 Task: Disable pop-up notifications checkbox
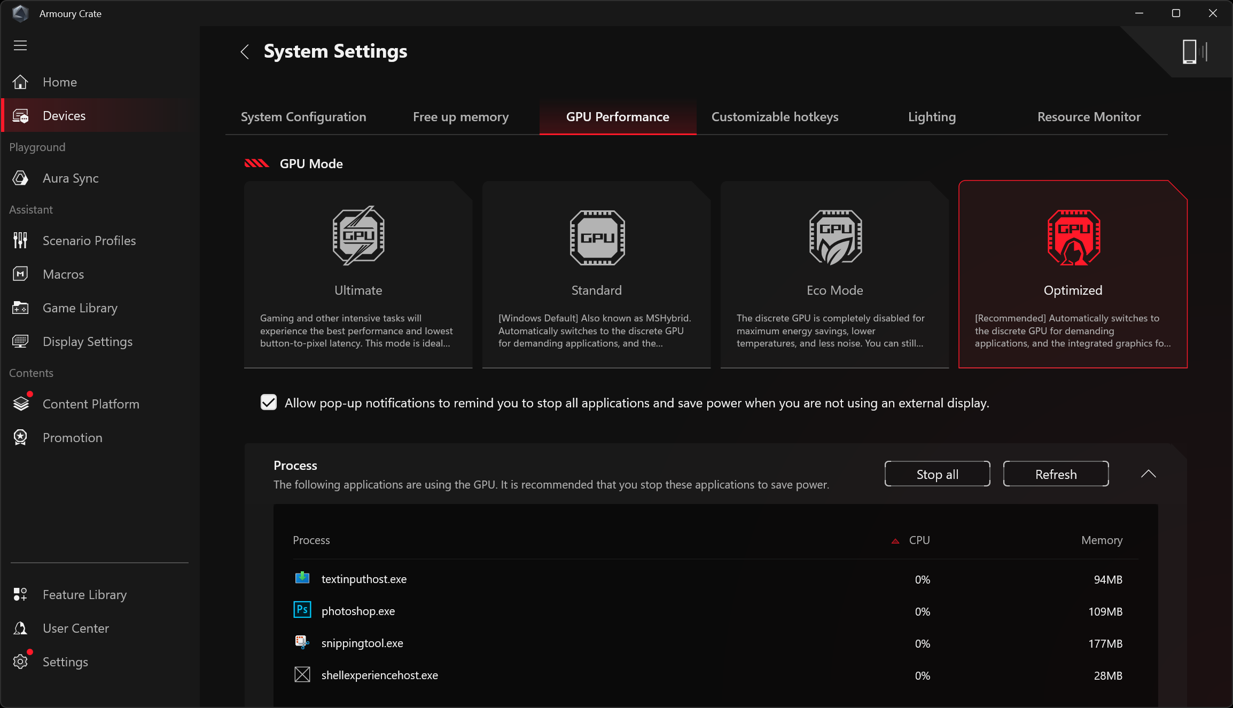tap(269, 403)
